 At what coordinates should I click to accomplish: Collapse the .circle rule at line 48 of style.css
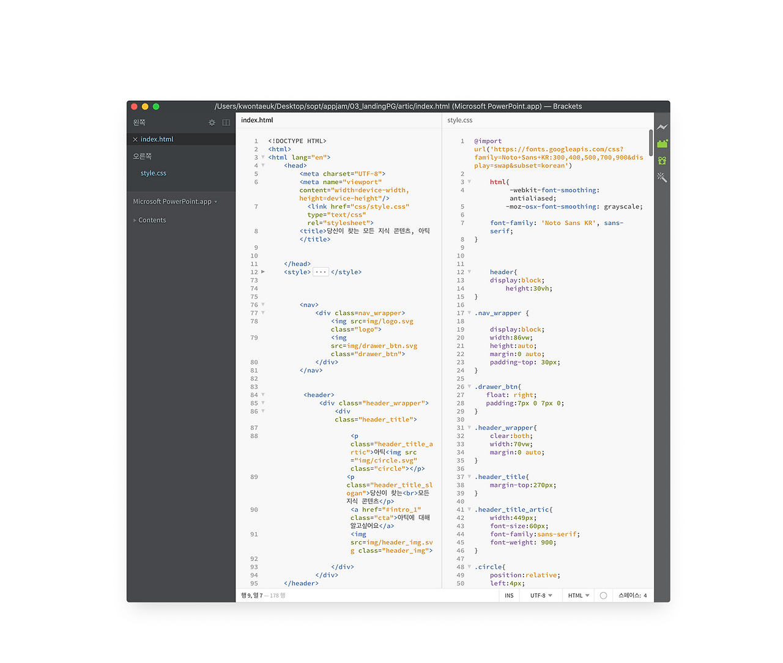click(x=469, y=567)
